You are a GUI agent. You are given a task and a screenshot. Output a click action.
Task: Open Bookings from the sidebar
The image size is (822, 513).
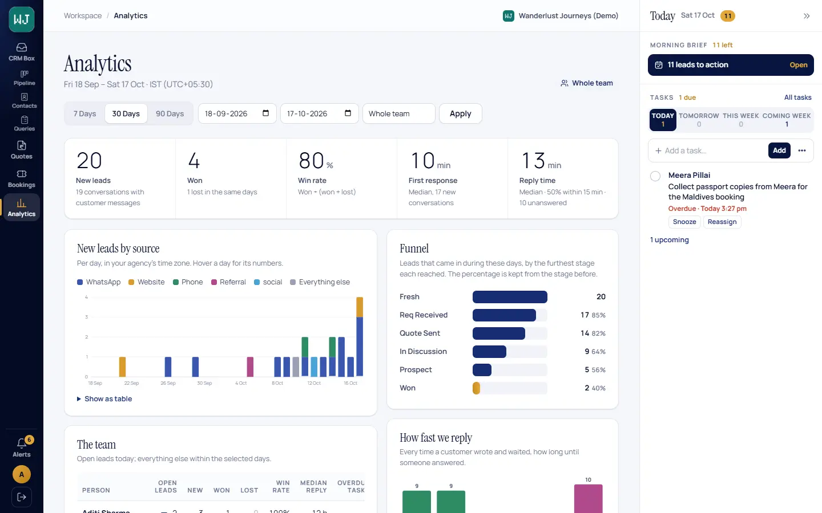point(22,179)
